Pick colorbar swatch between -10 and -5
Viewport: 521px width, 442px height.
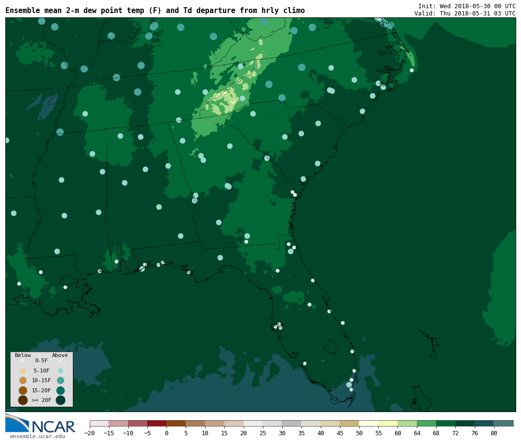tap(138, 423)
